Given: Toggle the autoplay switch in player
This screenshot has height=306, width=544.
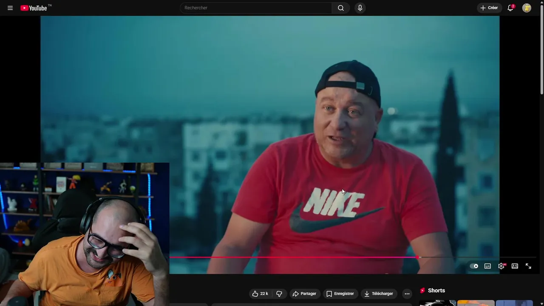Looking at the screenshot, I should (474, 266).
